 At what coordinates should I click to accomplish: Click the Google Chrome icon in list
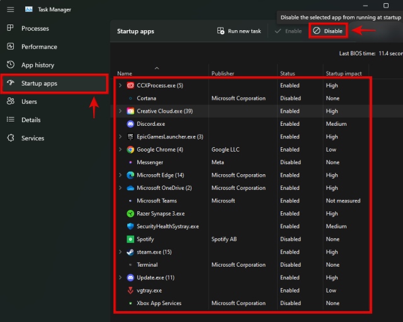[x=130, y=150]
